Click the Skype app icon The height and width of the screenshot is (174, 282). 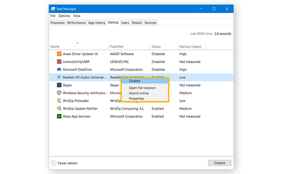pos(59,85)
